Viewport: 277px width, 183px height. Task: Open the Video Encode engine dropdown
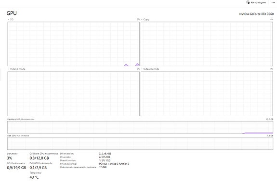[16, 69]
